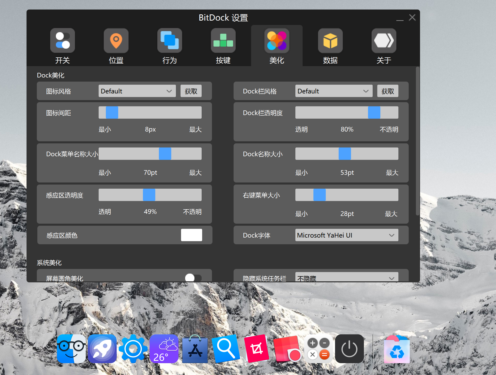This screenshot has height=375, width=496.
Task: Toggle the 屏幕圆角美化 switch
Action: click(x=193, y=278)
